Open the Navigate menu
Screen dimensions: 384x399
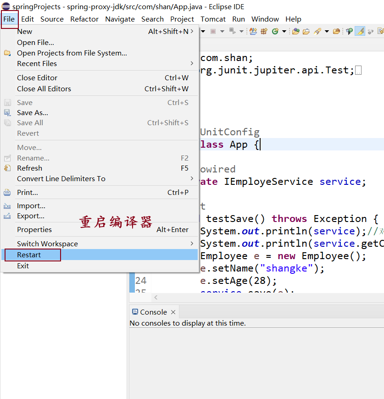pyautogui.click(x=120, y=19)
